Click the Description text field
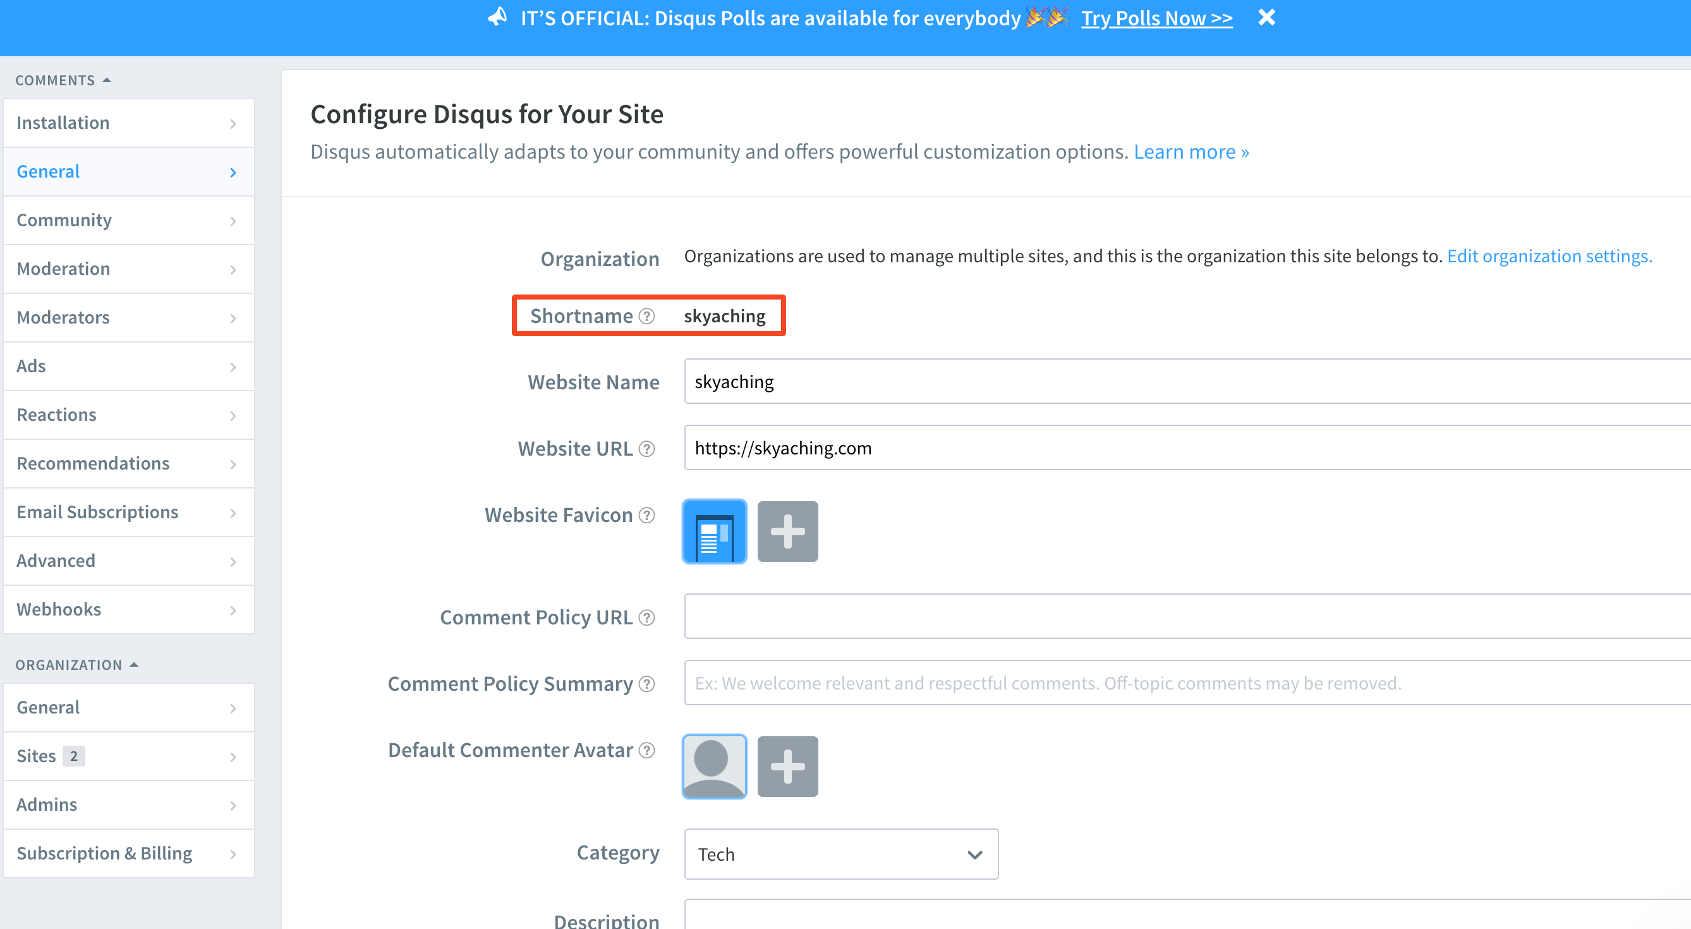Image resolution: width=1691 pixels, height=929 pixels. (1187, 914)
